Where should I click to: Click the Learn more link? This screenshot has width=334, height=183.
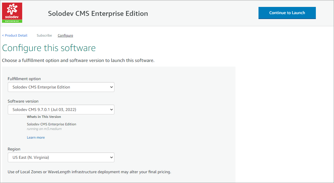[36, 137]
